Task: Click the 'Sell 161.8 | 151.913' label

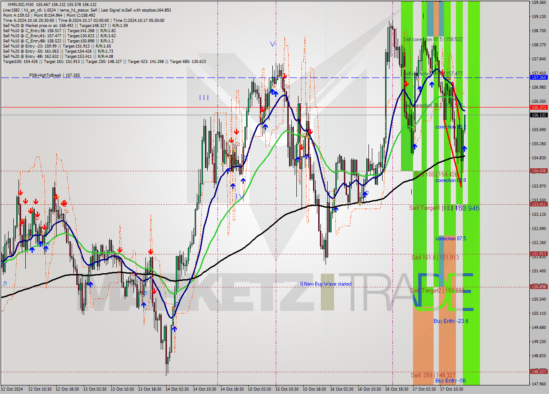Action: (435, 257)
